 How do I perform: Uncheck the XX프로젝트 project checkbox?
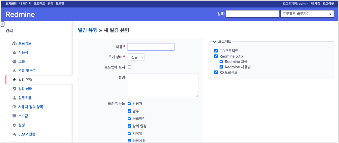point(216,72)
